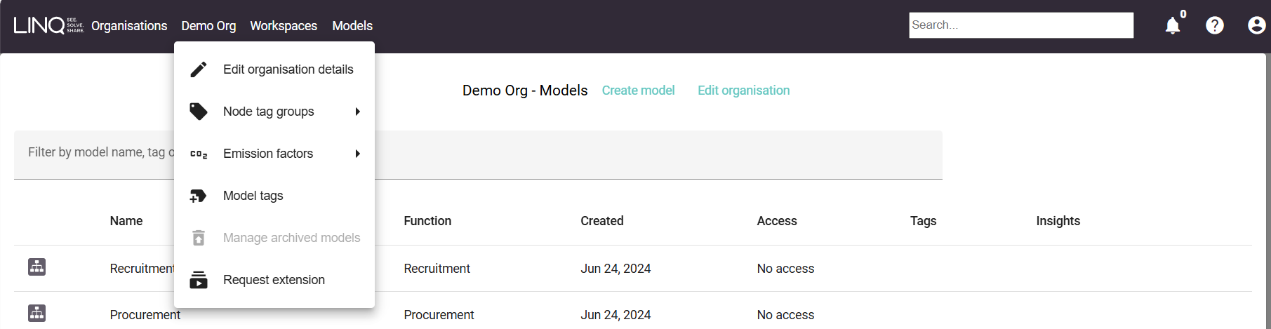Image resolution: width=1271 pixels, height=329 pixels.
Task: Click the Edit organisation link
Action: (x=743, y=90)
